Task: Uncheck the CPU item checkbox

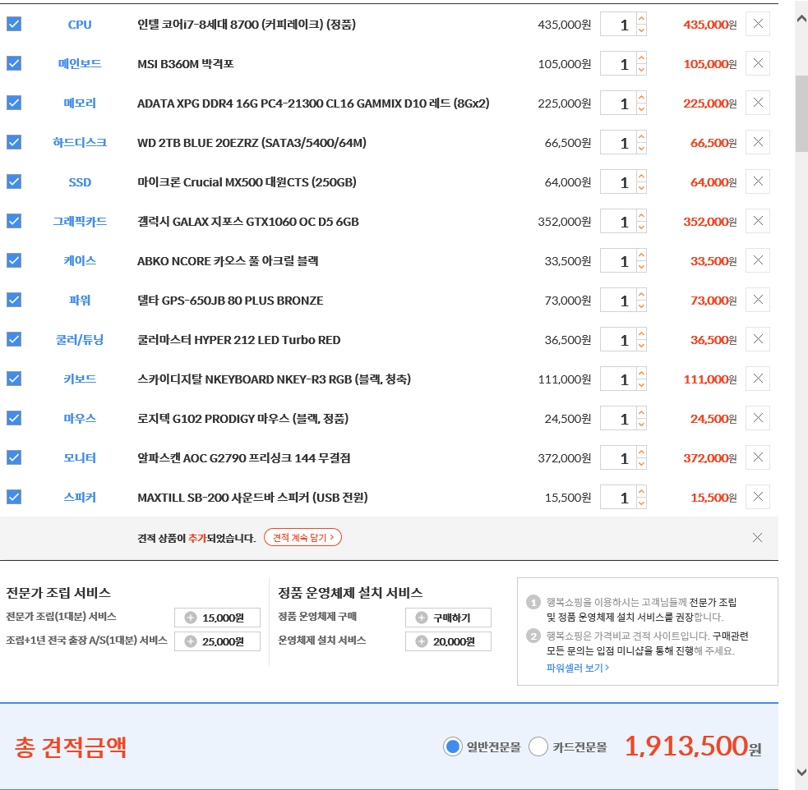Action: (x=14, y=24)
